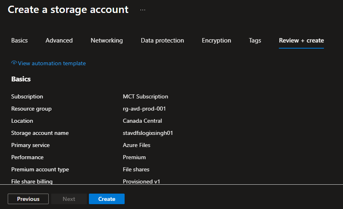Go to the Advanced tab
Image resolution: width=343 pixels, height=209 pixels.
click(x=59, y=41)
